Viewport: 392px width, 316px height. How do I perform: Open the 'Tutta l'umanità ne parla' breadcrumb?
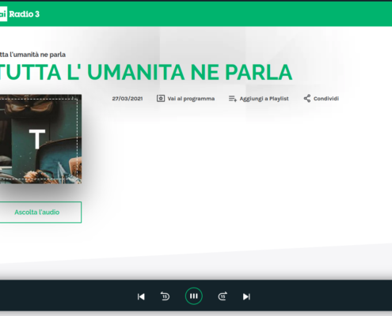(x=32, y=55)
